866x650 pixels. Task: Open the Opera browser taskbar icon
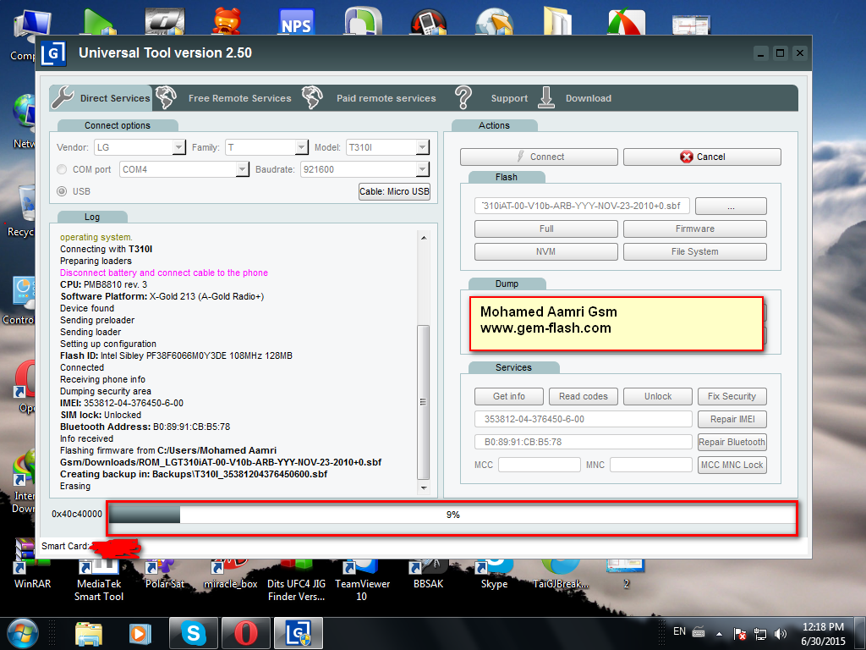coord(246,633)
